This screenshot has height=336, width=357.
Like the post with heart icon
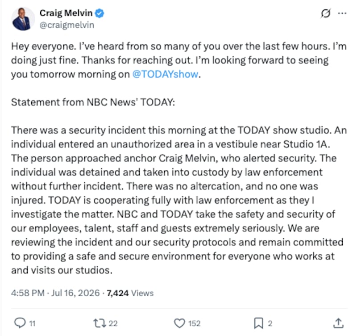(x=179, y=323)
